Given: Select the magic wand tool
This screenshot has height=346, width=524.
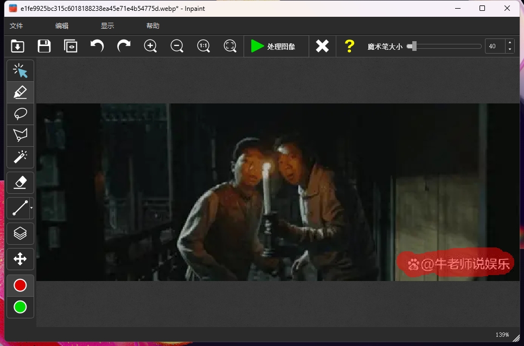Looking at the screenshot, I should (x=20, y=157).
